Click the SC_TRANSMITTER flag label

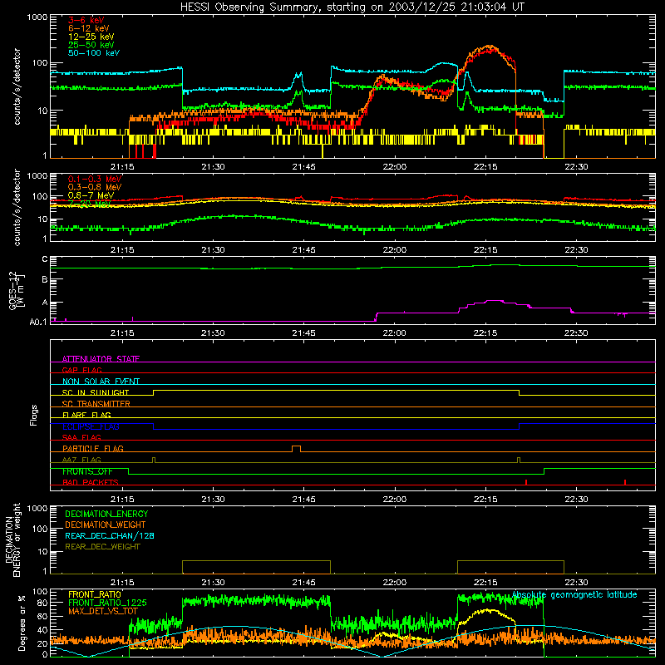(96, 404)
